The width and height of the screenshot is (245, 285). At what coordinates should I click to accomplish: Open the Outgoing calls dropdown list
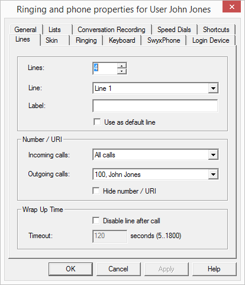[x=213, y=175]
